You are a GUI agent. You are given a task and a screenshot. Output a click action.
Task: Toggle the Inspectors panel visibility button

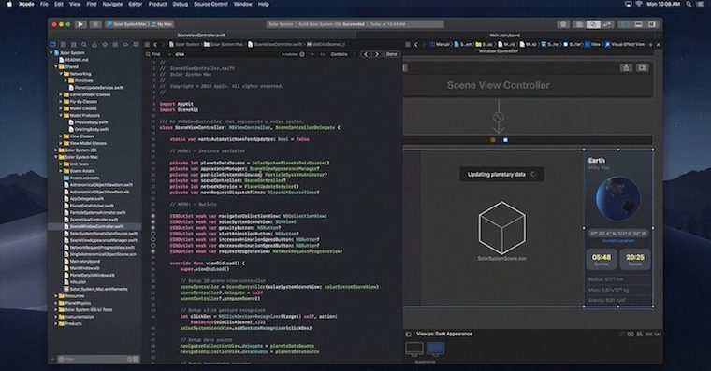coord(652,24)
